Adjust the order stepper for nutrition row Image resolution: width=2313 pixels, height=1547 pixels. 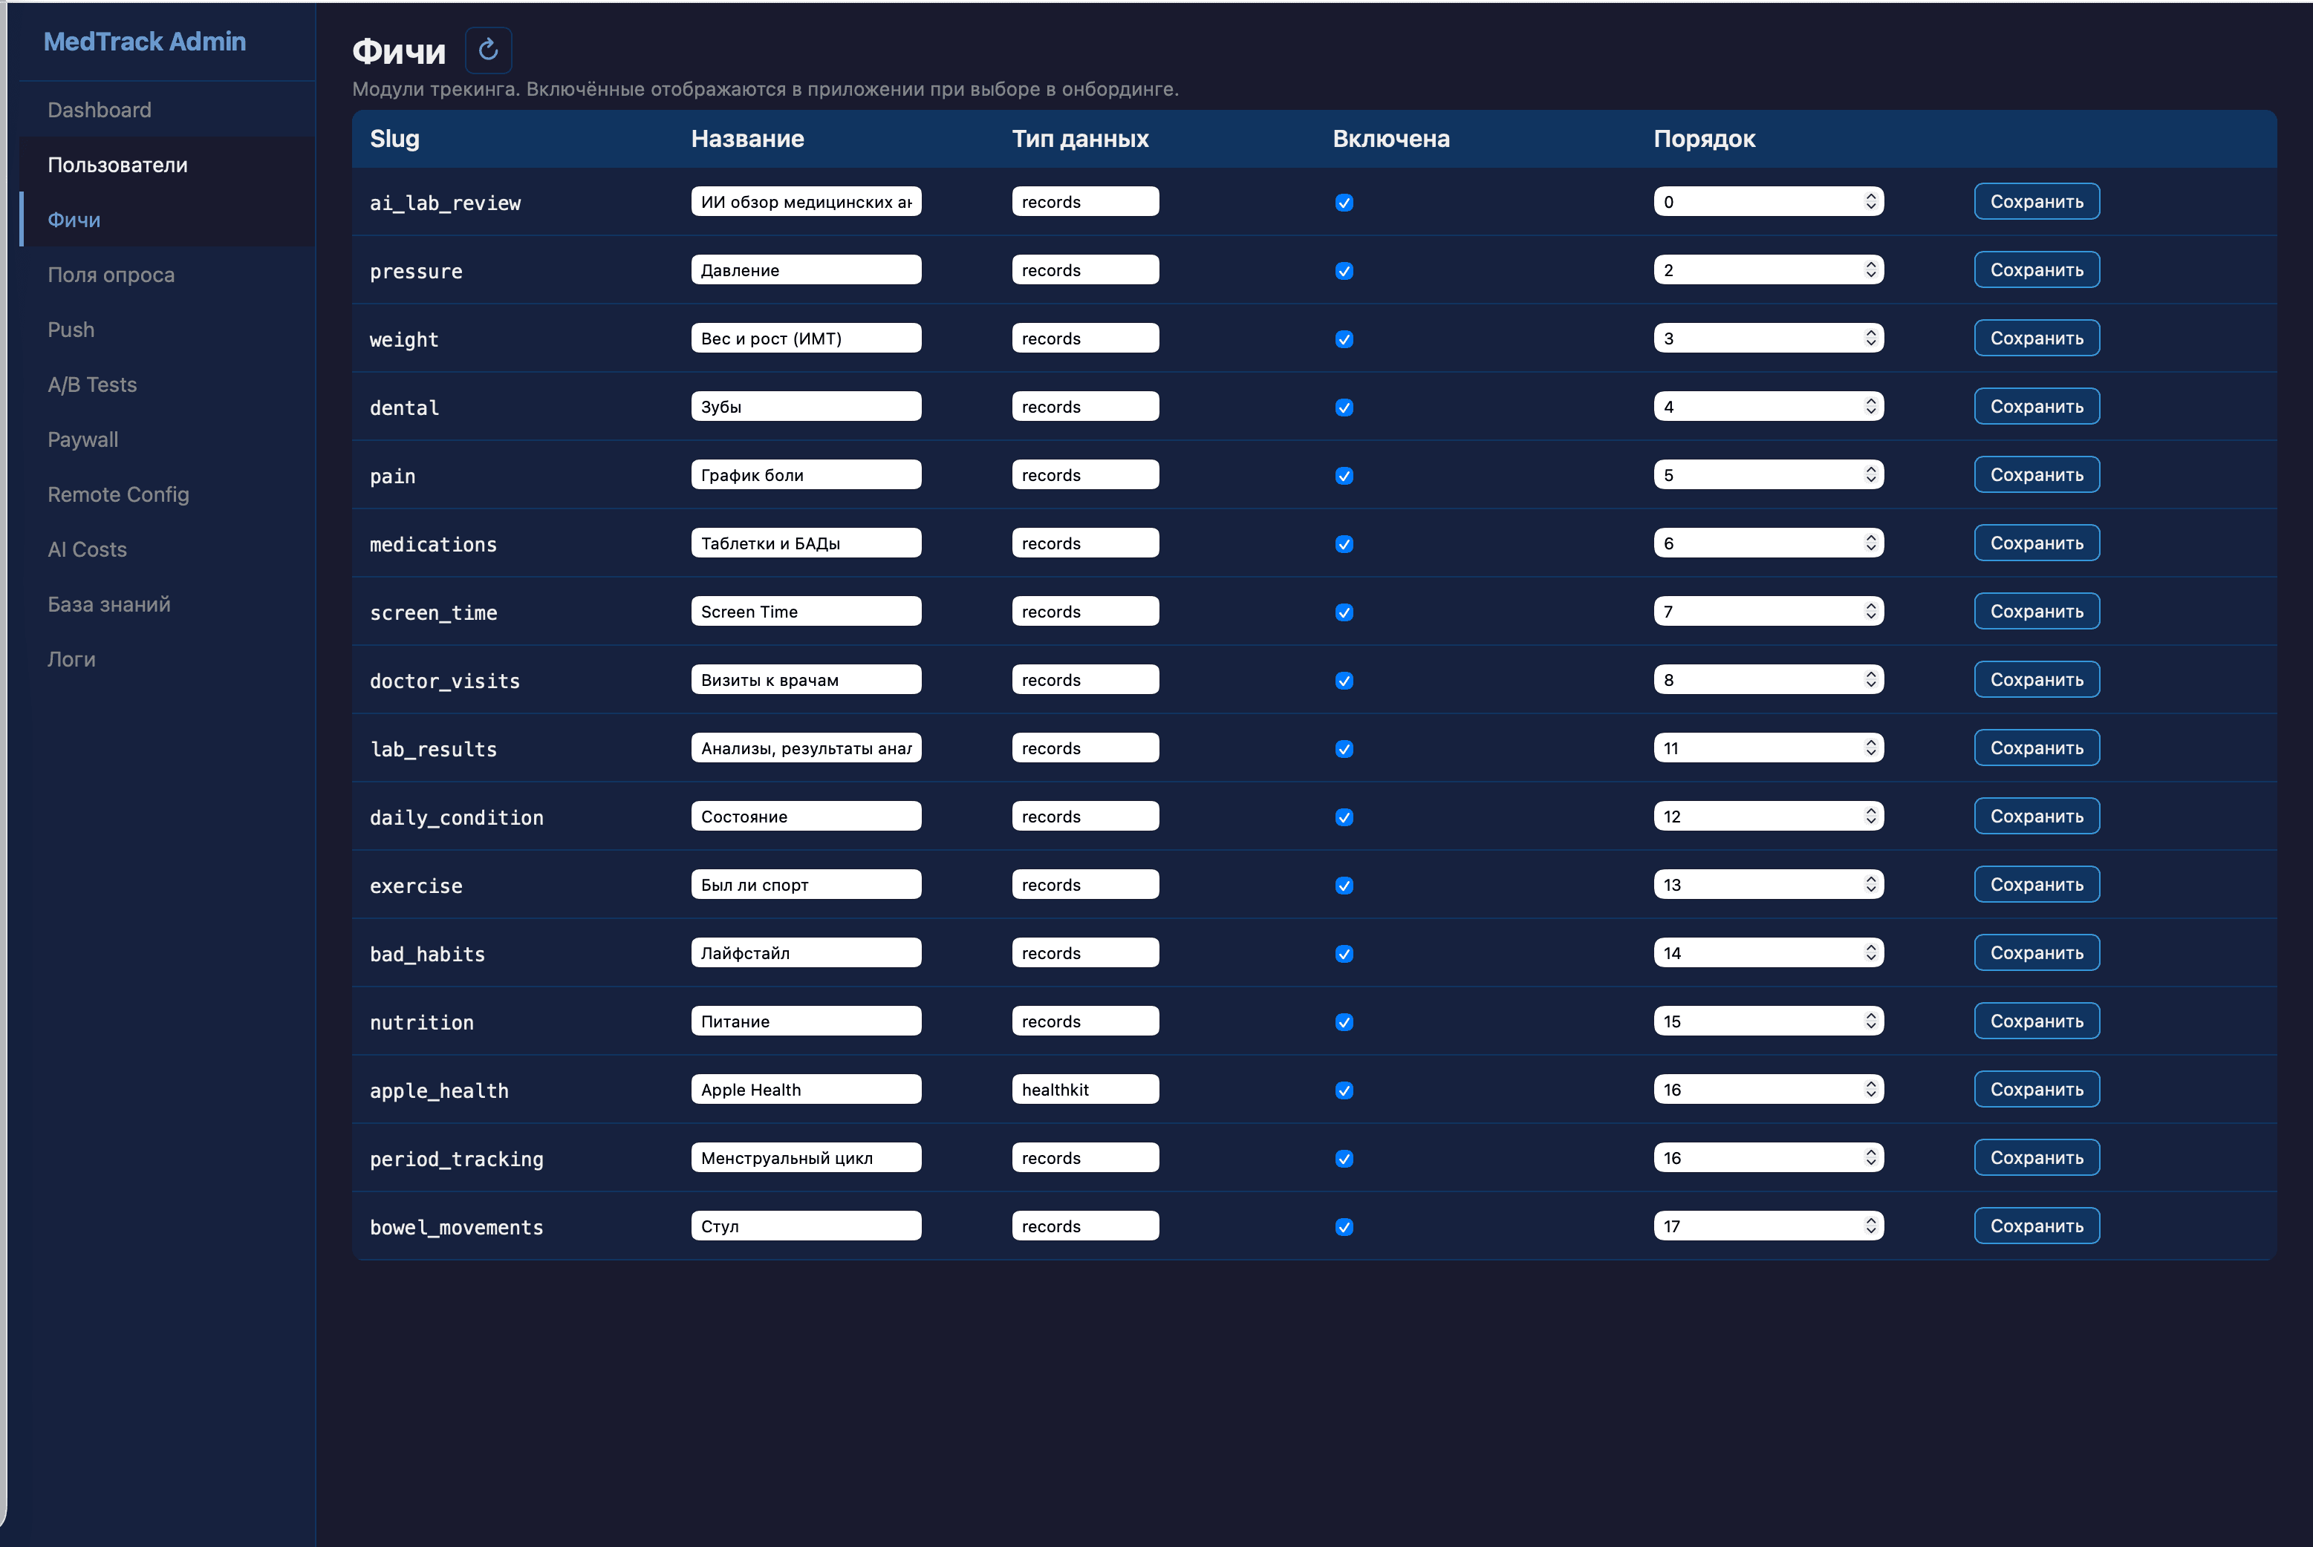point(1870,1021)
